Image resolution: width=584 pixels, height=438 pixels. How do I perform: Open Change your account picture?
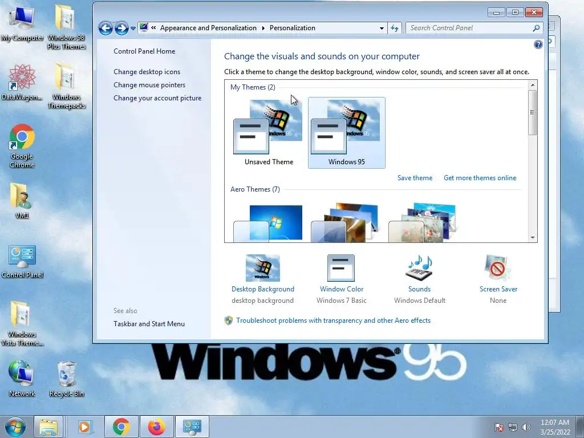pos(157,98)
